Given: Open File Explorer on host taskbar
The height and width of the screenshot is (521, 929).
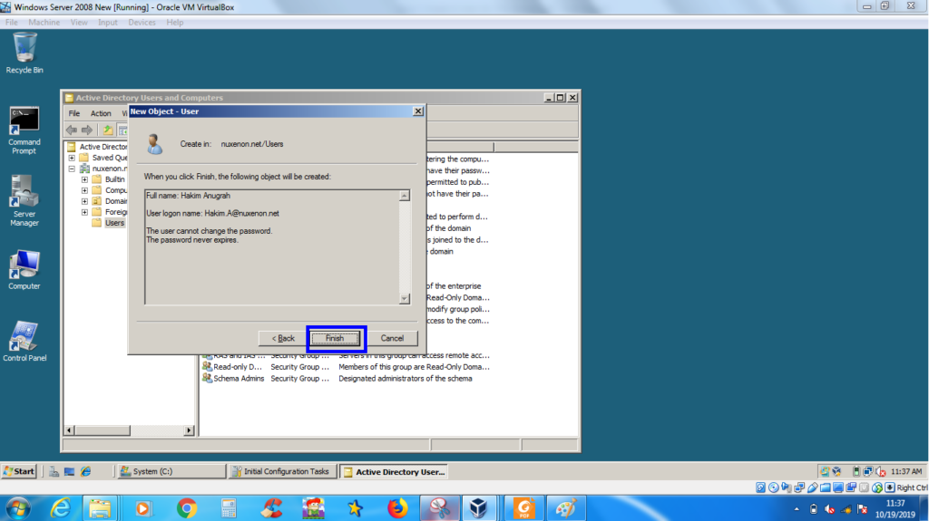Looking at the screenshot, I should (100, 508).
